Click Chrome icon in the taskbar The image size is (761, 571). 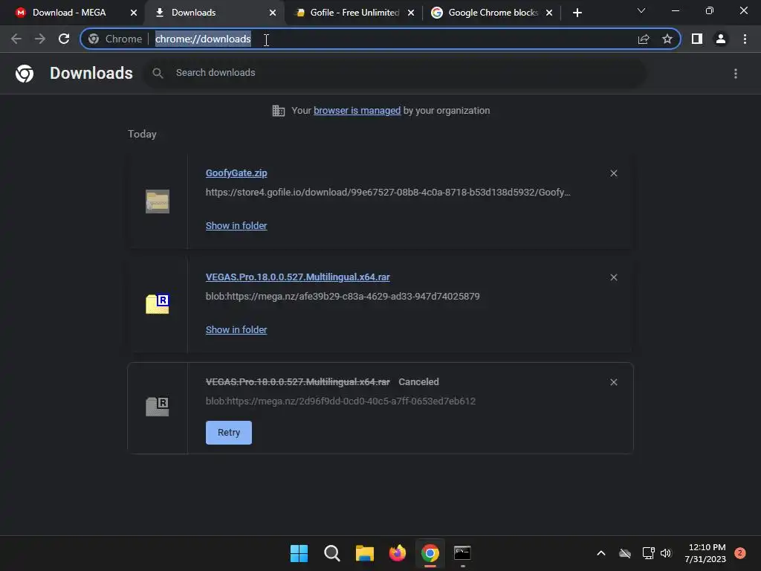pos(430,553)
